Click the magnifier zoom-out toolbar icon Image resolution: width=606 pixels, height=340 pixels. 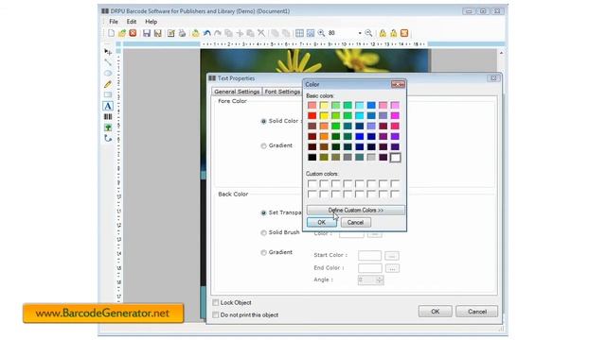pyautogui.click(x=368, y=33)
